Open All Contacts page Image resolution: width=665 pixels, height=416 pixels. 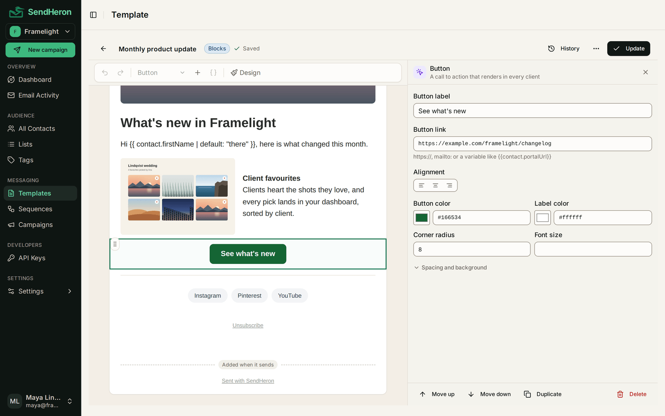pyautogui.click(x=40, y=128)
